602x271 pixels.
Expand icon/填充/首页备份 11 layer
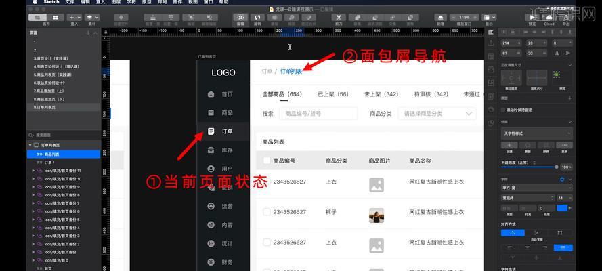click(33, 171)
